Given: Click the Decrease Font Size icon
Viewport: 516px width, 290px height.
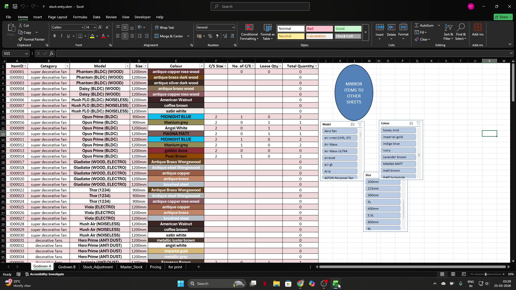Looking at the screenshot, I should coord(107,27).
